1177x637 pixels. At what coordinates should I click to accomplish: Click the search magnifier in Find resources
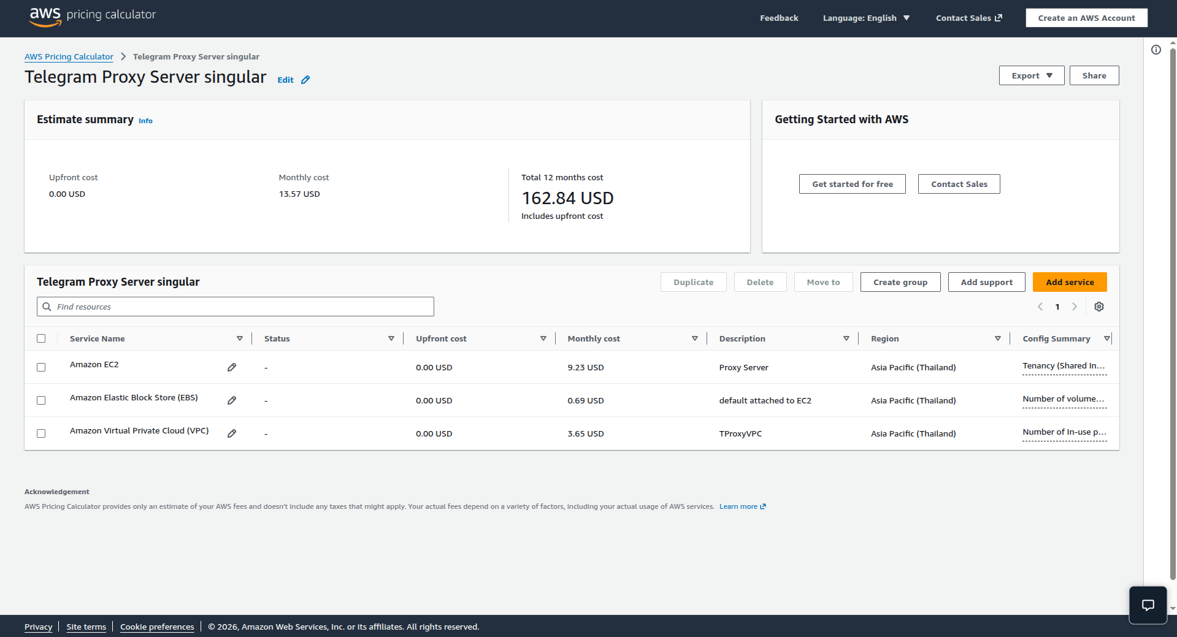pyautogui.click(x=47, y=307)
